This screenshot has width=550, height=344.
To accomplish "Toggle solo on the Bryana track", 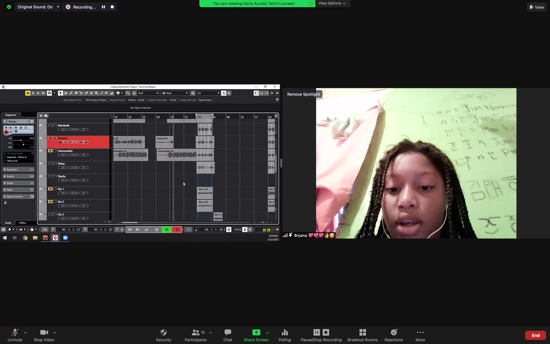I will tap(55, 138).
